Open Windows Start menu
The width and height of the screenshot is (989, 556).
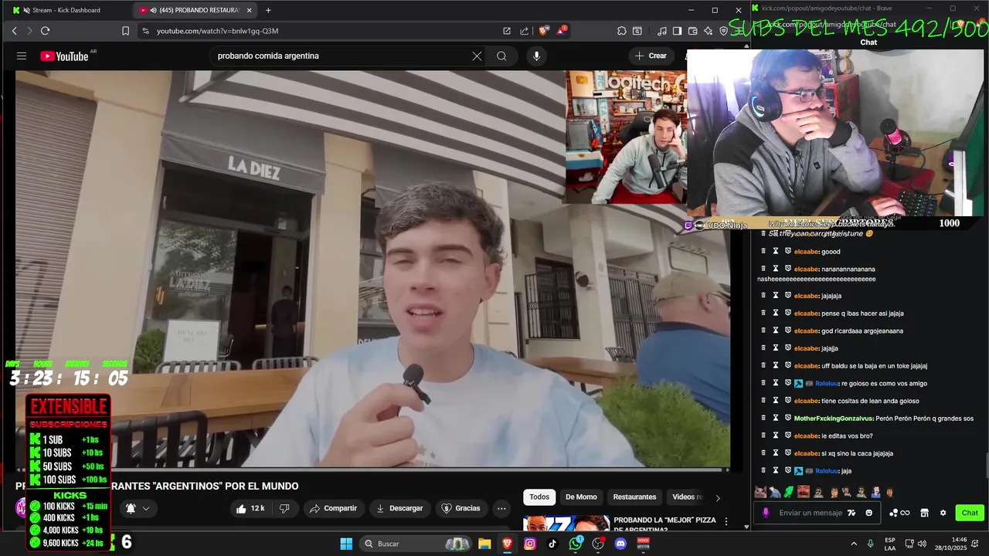pyautogui.click(x=346, y=544)
